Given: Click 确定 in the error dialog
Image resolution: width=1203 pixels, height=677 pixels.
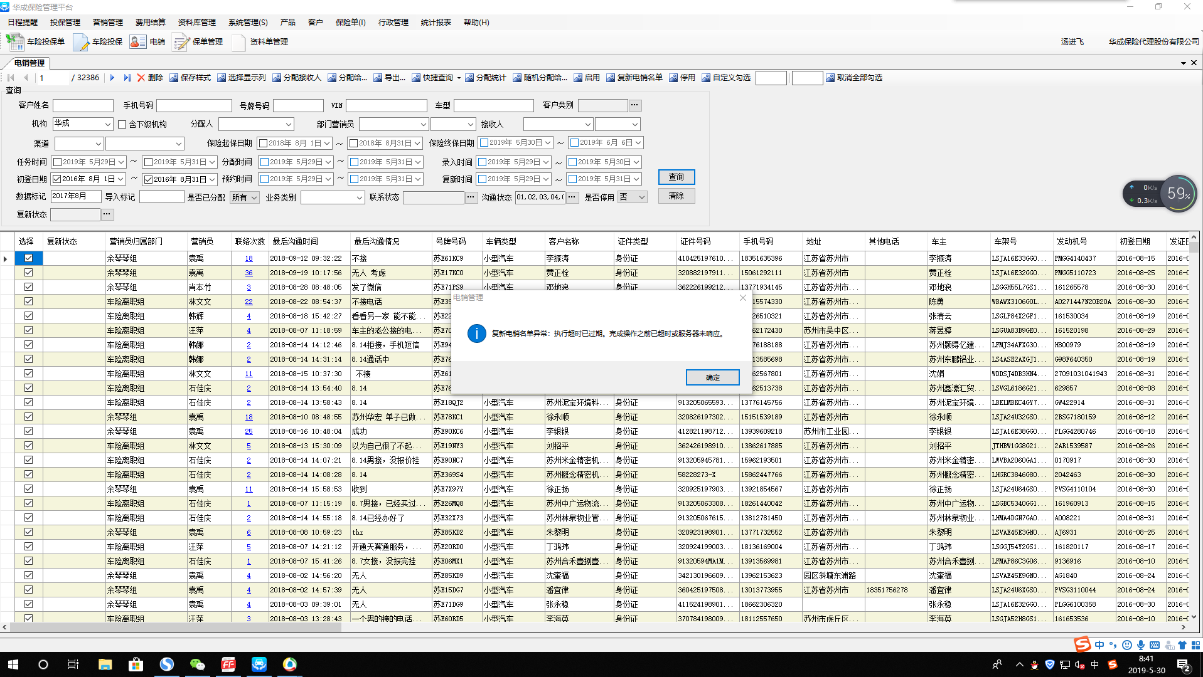Looking at the screenshot, I should coord(712,377).
